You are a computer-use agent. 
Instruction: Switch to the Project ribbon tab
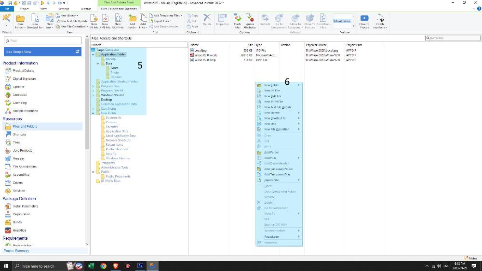(x=24, y=9)
